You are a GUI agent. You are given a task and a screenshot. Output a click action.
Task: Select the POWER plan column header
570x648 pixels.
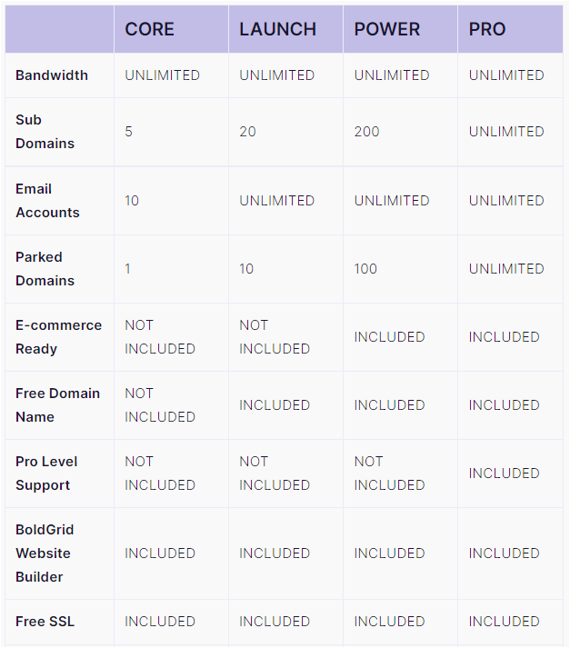(x=387, y=29)
